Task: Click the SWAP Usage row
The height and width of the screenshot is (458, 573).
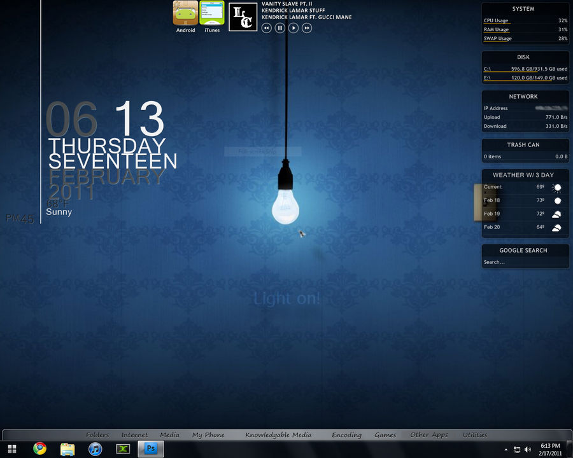Action: [525, 38]
